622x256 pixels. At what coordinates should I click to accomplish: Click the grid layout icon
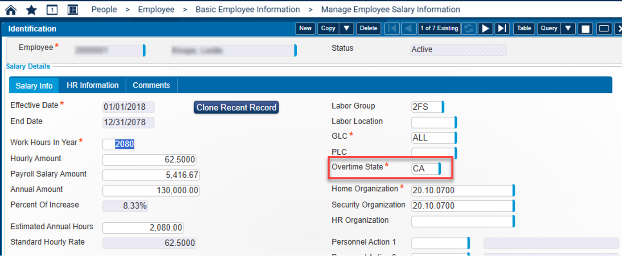(73, 9)
